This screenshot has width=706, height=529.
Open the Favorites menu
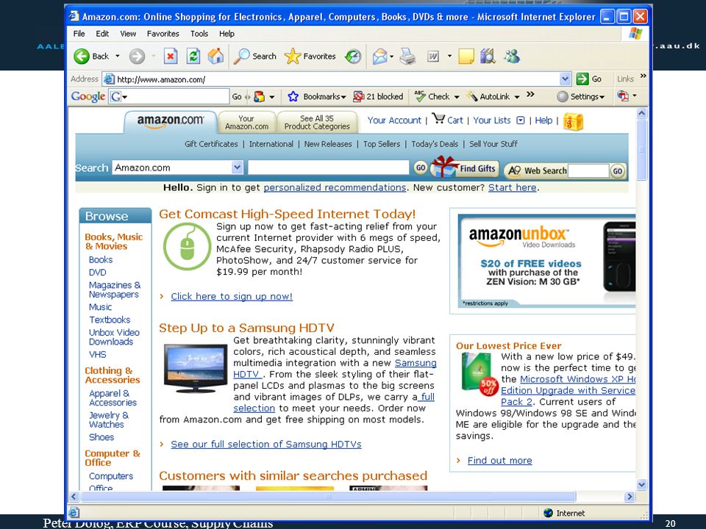tap(163, 34)
